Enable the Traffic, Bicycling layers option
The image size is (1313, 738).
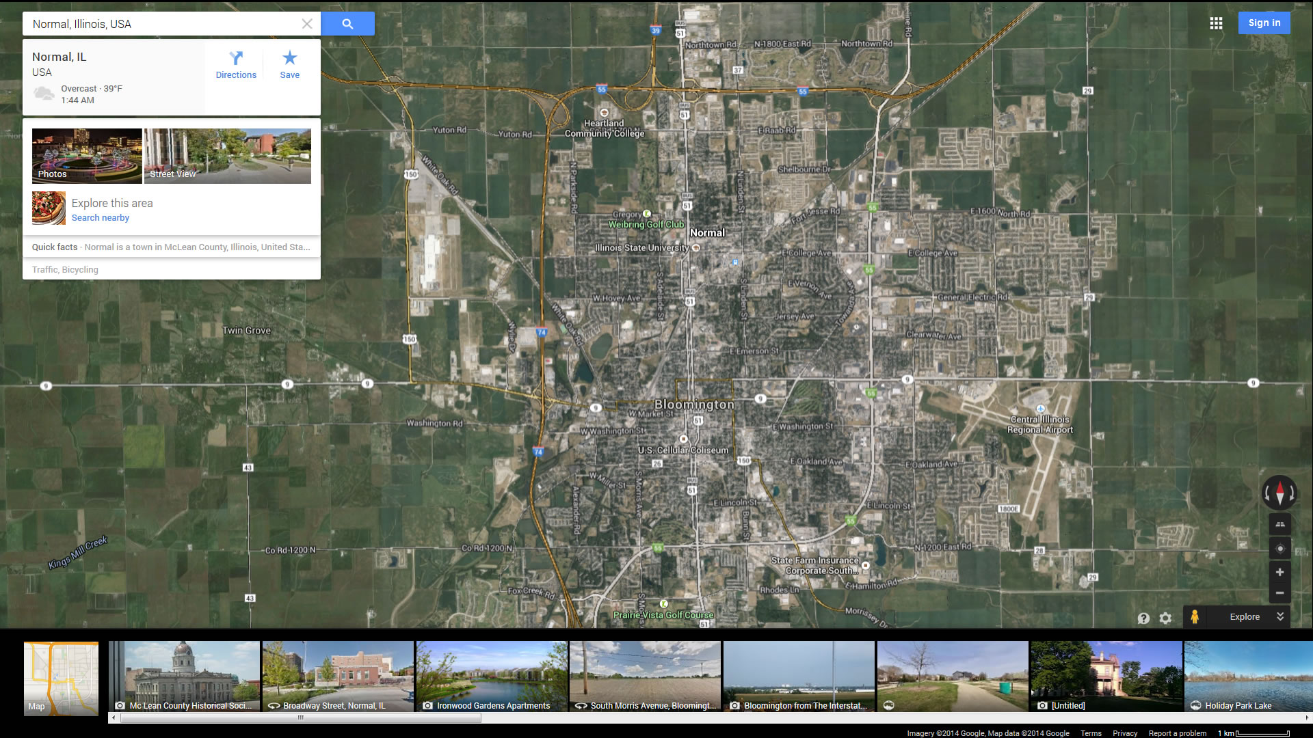point(65,269)
